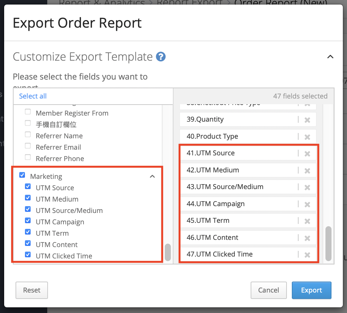Remove 46.UTM Content with X icon
The height and width of the screenshot is (313, 347).
307,238
